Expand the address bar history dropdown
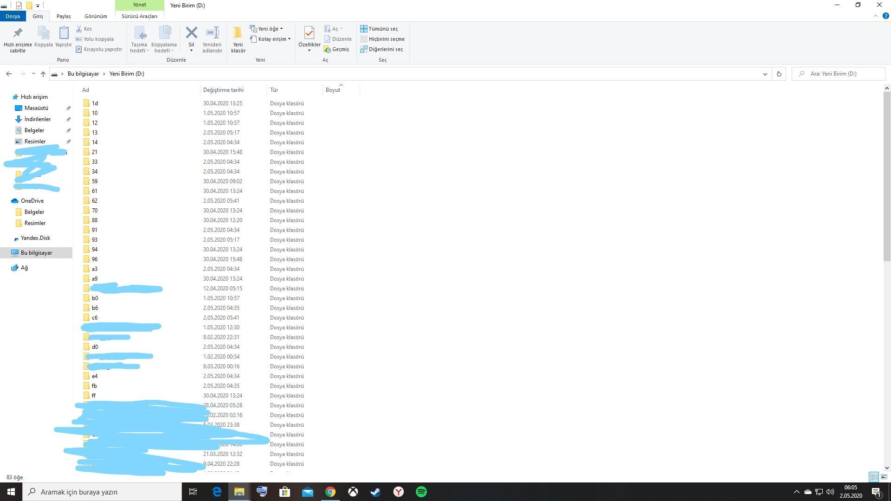The image size is (891, 501). [x=765, y=74]
